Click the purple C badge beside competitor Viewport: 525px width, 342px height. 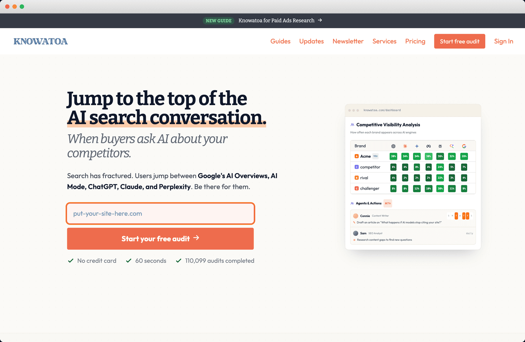pos(357,167)
